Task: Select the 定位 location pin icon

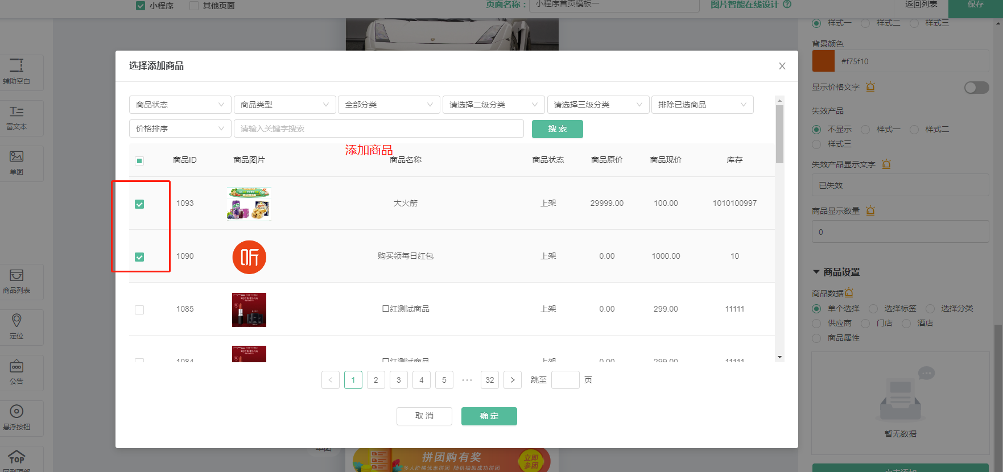Action: 16,321
